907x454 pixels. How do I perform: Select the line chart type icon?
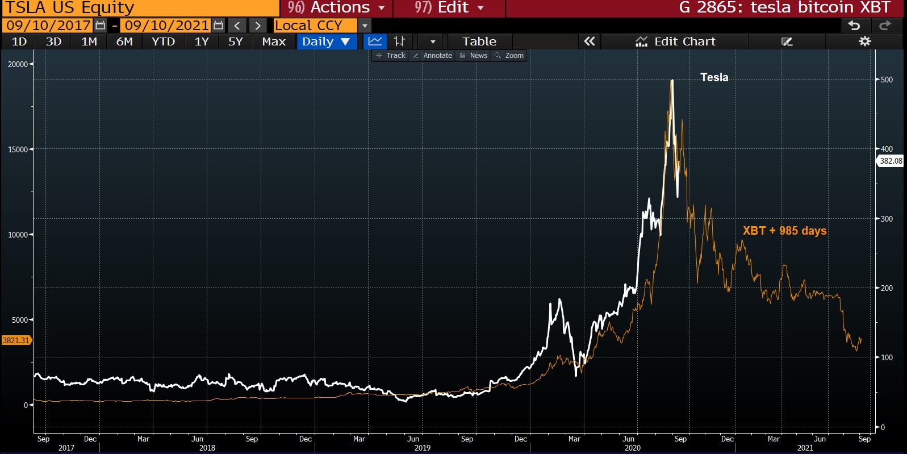[375, 41]
